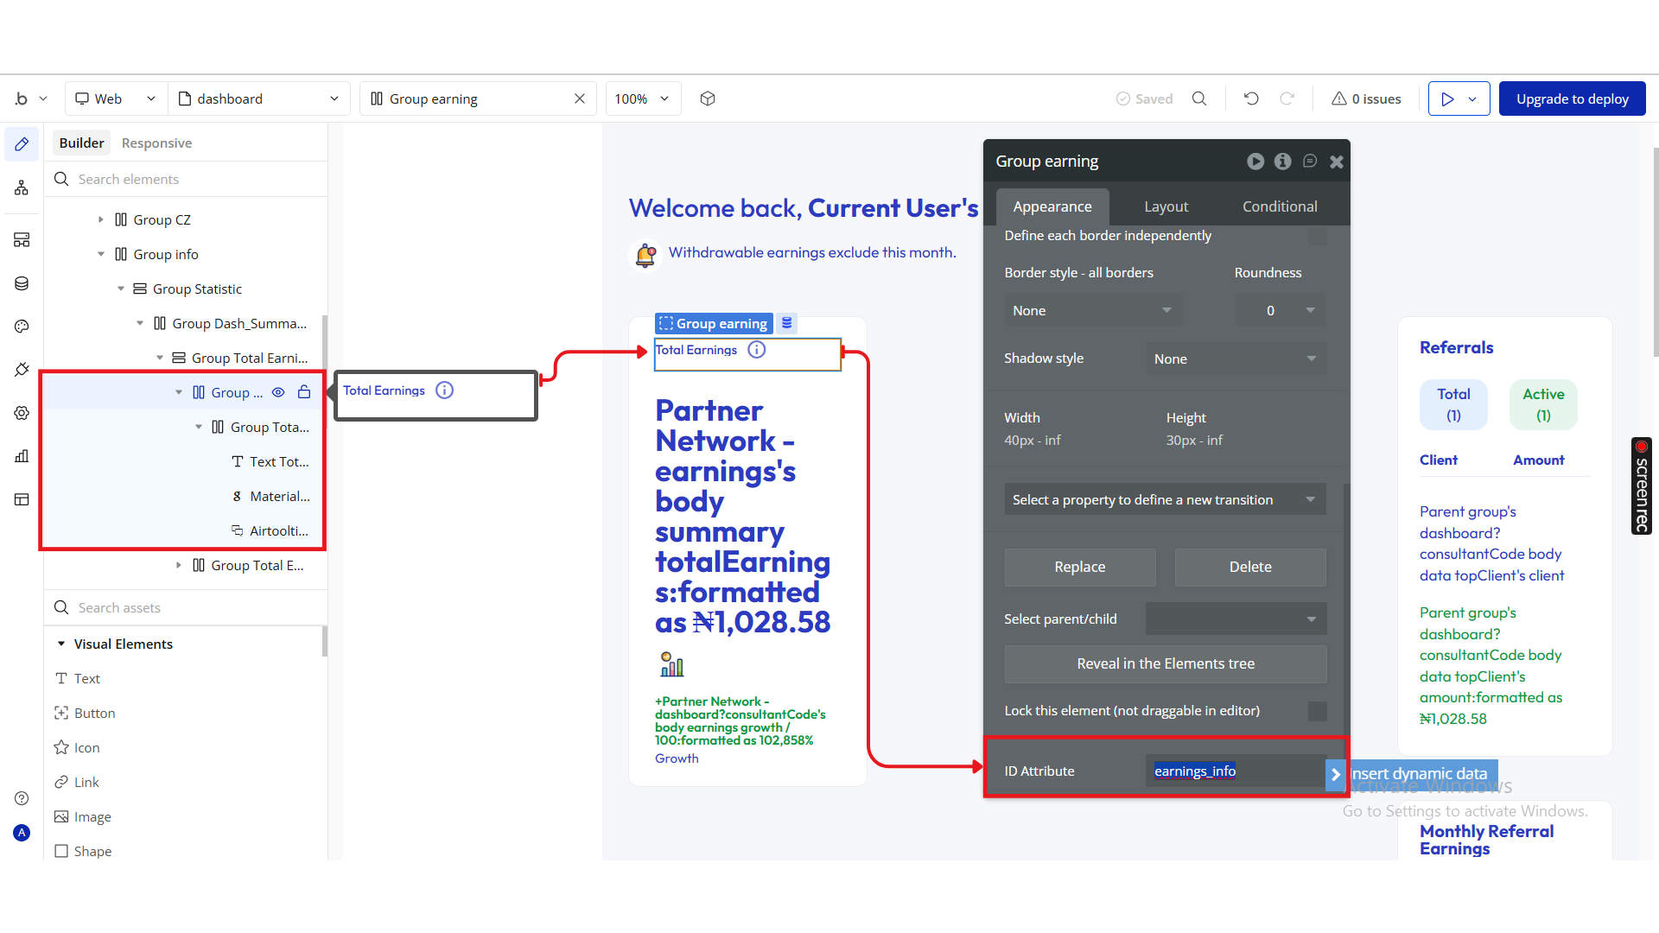Toggle visibility eye on Group earning

coord(278,392)
